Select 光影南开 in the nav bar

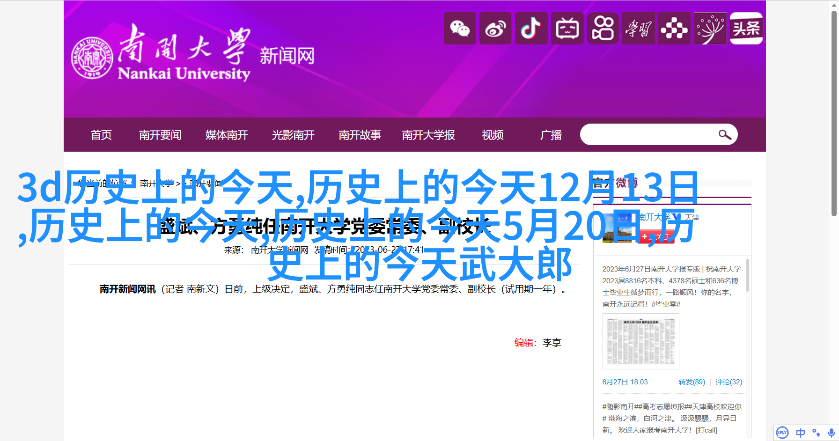[293, 135]
